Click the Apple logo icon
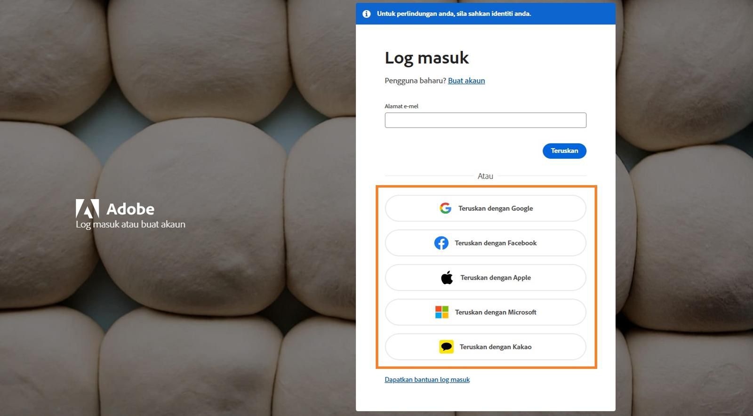 pyautogui.click(x=447, y=278)
